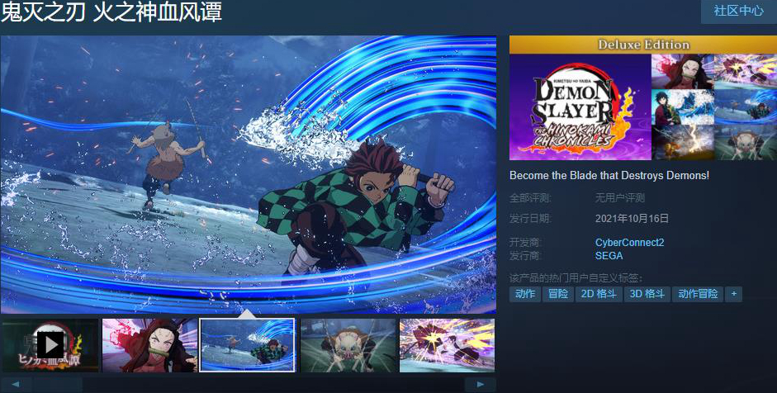Click the thumbnail strip scrollbar handle
This screenshot has height=393, width=777.
[x=58, y=385]
